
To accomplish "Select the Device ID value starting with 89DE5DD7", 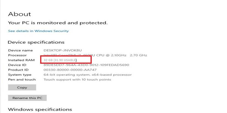I will (x=86, y=65).
